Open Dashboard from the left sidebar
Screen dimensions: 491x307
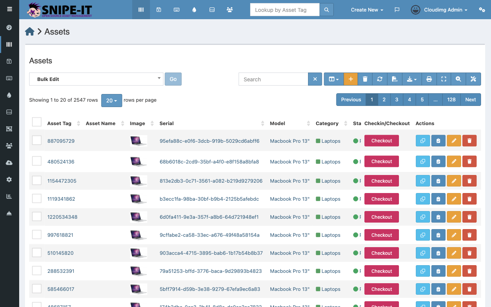(x=9, y=28)
